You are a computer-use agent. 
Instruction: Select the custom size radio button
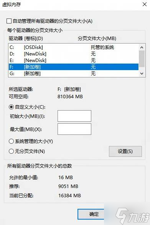(x=11, y=107)
